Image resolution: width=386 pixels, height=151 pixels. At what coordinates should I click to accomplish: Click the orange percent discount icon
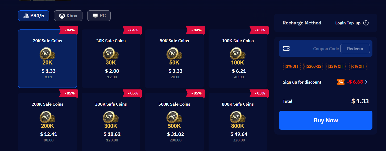click(x=341, y=82)
